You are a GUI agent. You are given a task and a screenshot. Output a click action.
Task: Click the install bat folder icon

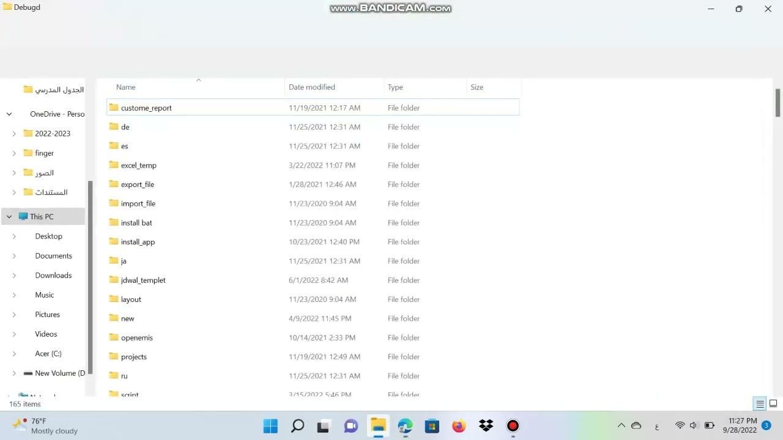point(113,222)
